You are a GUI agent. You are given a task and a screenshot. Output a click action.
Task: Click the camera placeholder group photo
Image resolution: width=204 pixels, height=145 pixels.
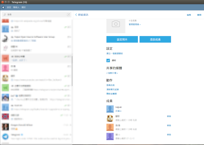[x=116, y=24]
